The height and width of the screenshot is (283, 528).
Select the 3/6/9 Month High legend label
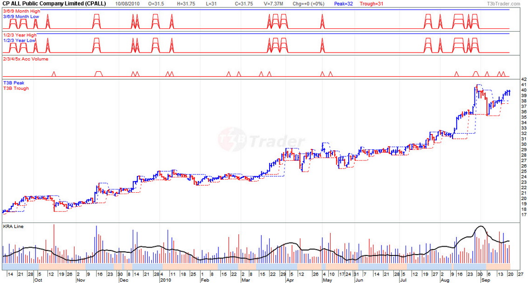coord(21,11)
